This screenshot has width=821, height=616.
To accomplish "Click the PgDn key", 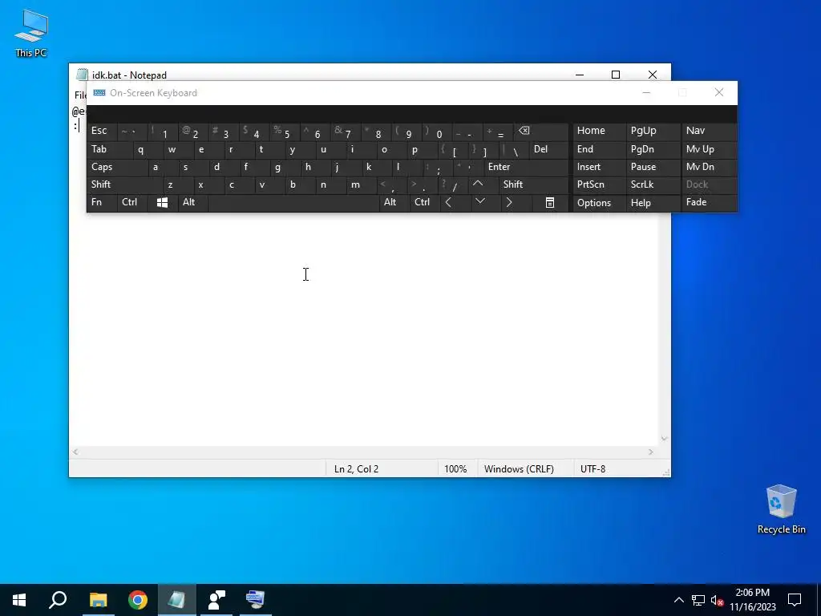I will coord(653,149).
